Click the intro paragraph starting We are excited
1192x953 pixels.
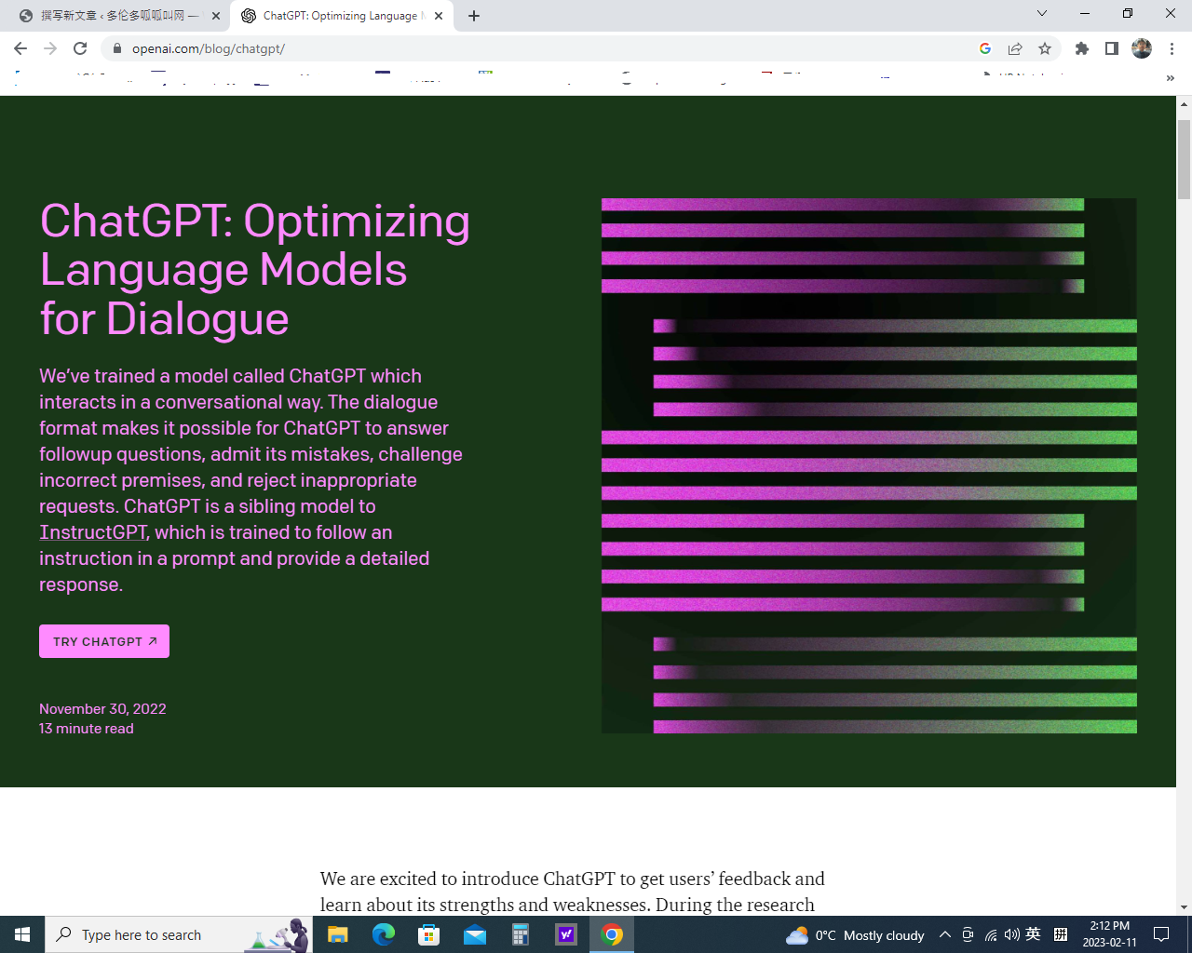[x=573, y=892]
